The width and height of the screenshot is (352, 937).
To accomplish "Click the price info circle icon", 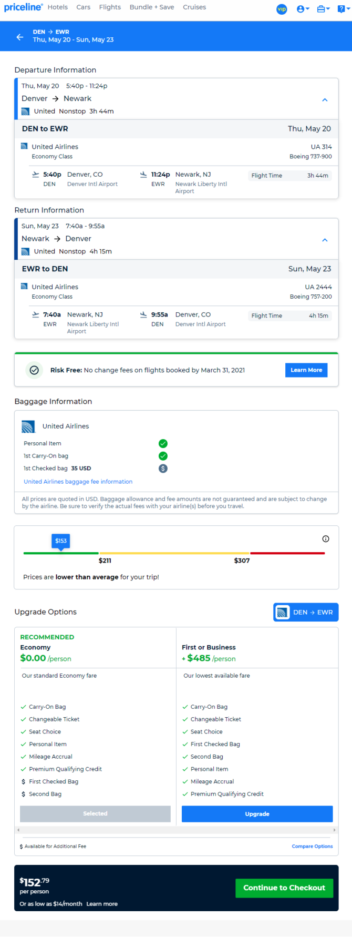I will 326,539.
